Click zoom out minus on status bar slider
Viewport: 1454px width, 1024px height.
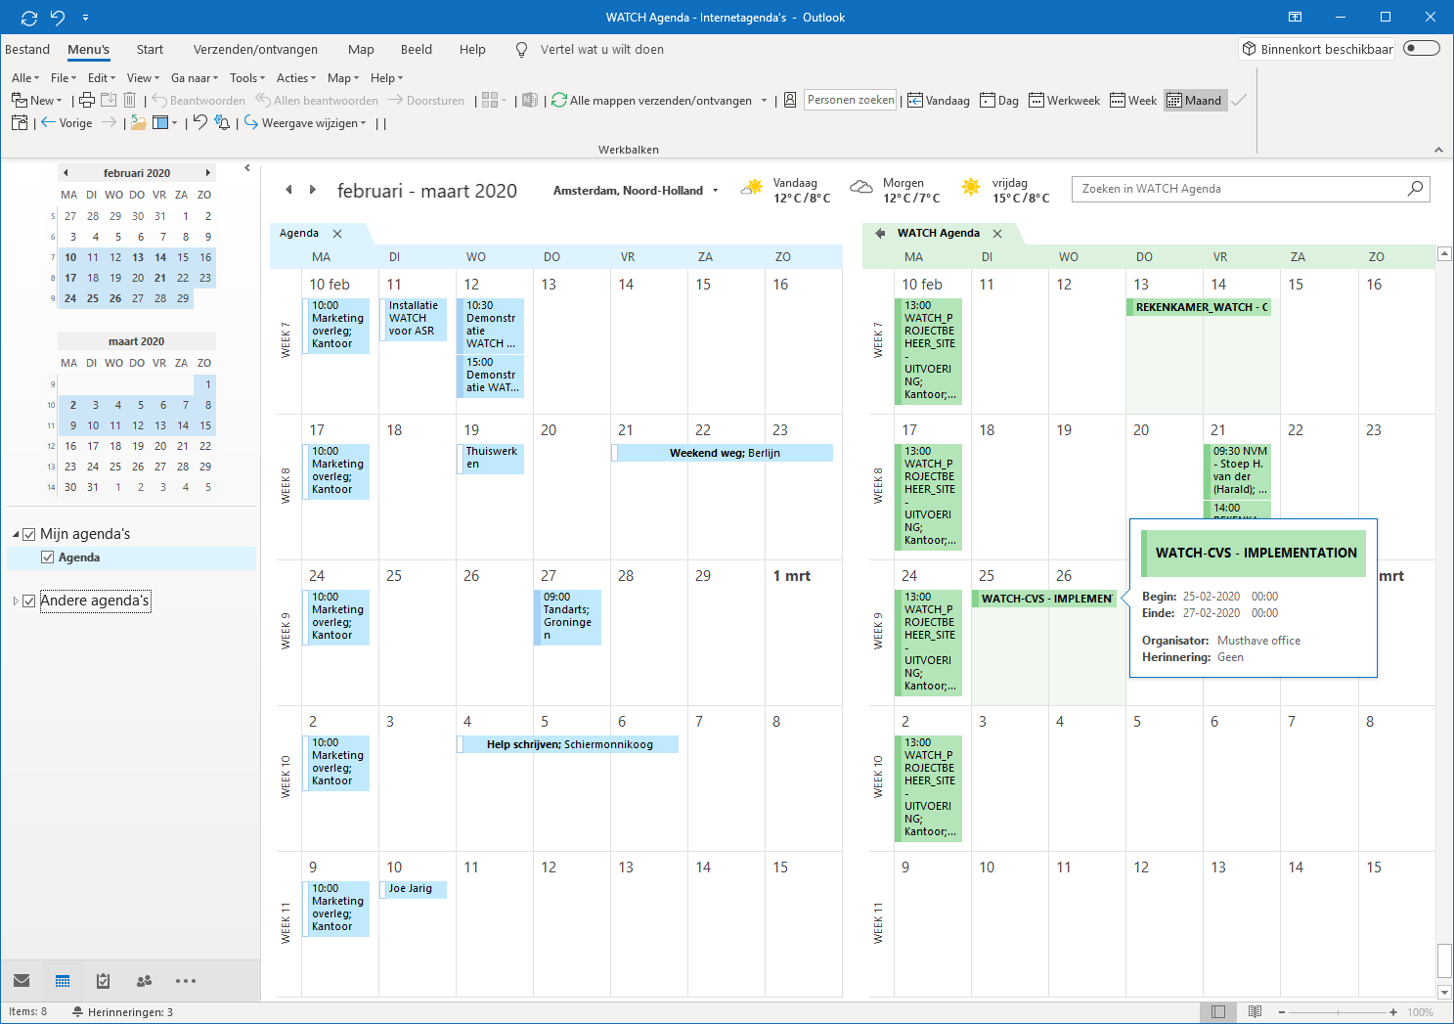coord(1282,1012)
